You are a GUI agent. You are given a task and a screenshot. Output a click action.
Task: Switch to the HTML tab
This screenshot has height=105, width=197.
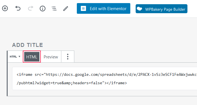tap(32, 57)
